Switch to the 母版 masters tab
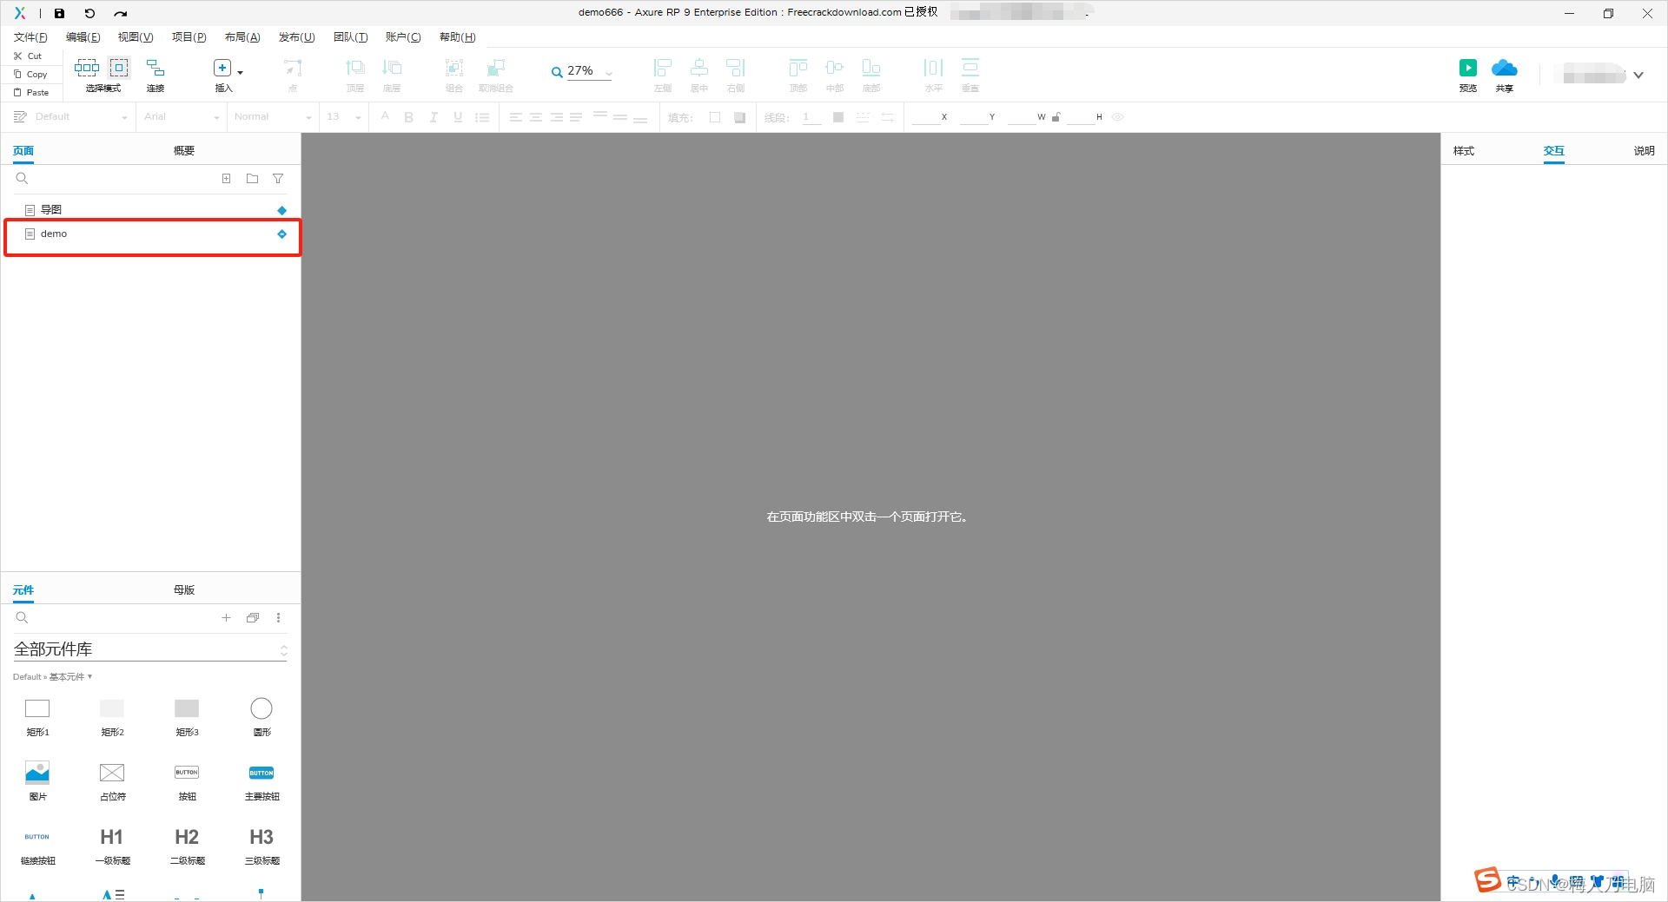 pyautogui.click(x=183, y=589)
